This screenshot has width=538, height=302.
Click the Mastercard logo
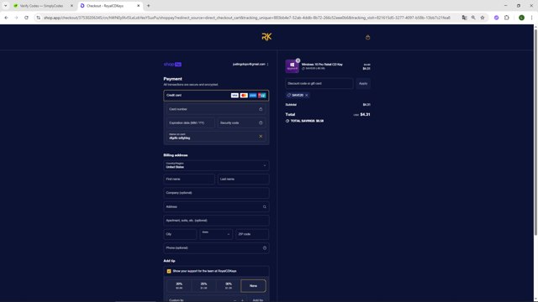point(244,95)
